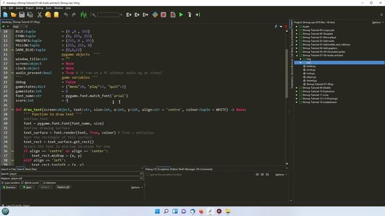This screenshot has width=385, height=216.
Task: Go back with green history arrow
Action: click(x=3, y=26)
